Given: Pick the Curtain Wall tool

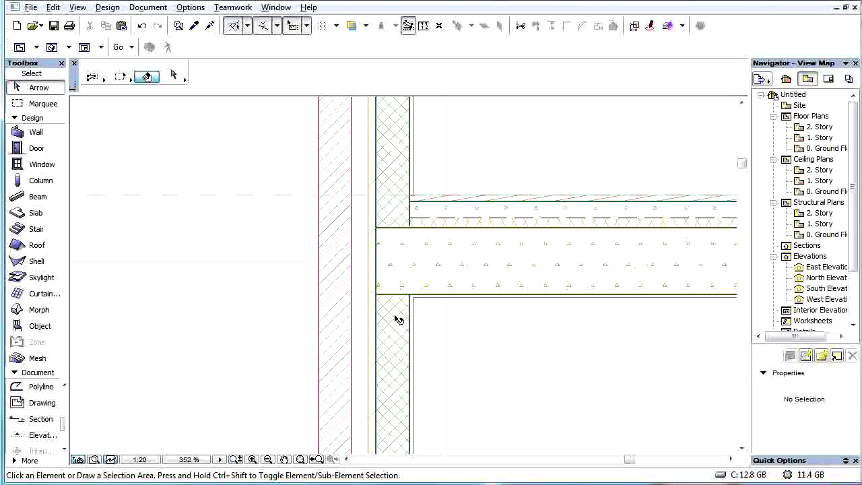Looking at the screenshot, I should pos(44,294).
